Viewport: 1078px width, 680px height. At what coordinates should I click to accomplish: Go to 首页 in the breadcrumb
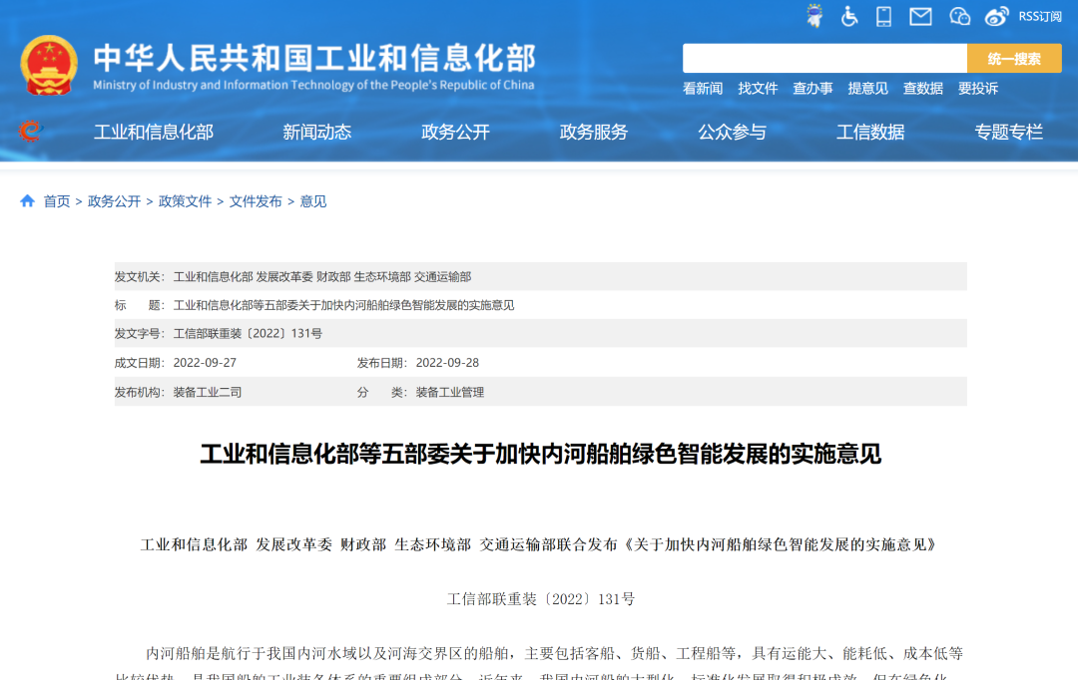[x=56, y=201]
